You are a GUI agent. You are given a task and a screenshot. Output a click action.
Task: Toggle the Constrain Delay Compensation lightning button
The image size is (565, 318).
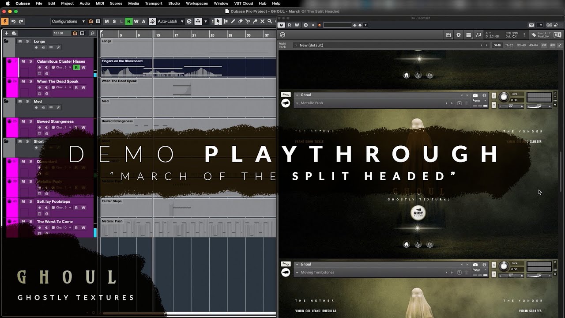pyautogui.click(x=5, y=21)
